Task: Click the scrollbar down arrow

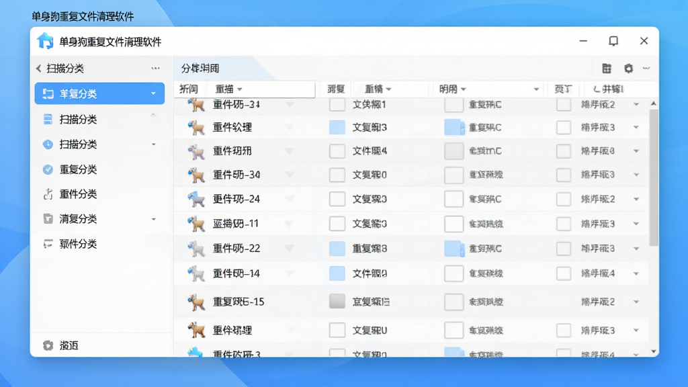Action: coord(654,351)
